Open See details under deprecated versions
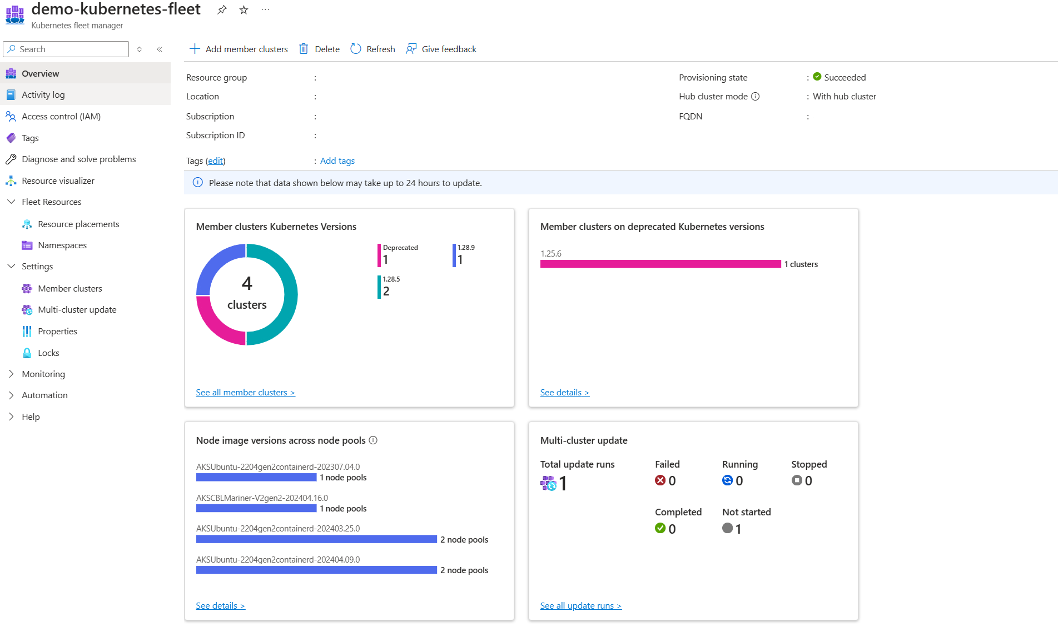The image size is (1058, 627). [565, 393]
